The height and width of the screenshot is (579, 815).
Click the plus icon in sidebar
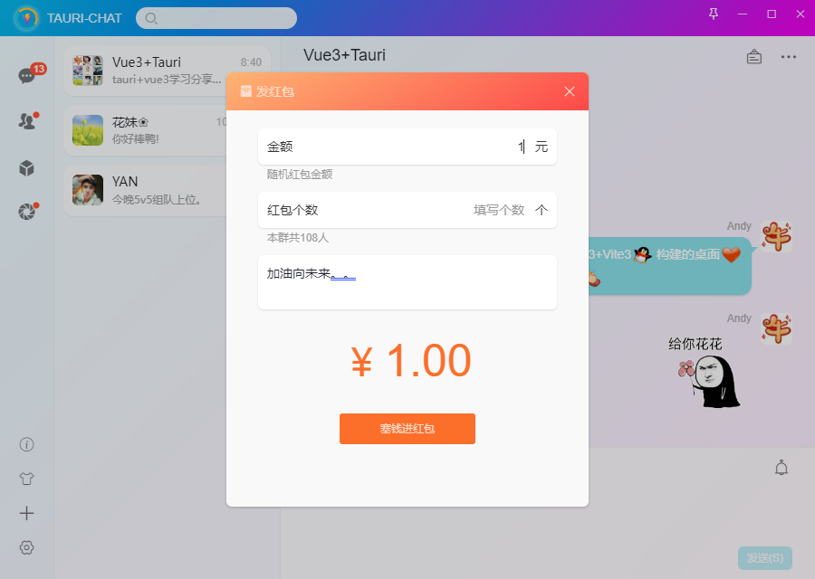coord(26,513)
